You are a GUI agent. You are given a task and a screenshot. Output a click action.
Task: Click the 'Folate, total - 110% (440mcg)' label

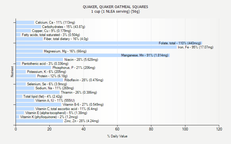[180, 43]
